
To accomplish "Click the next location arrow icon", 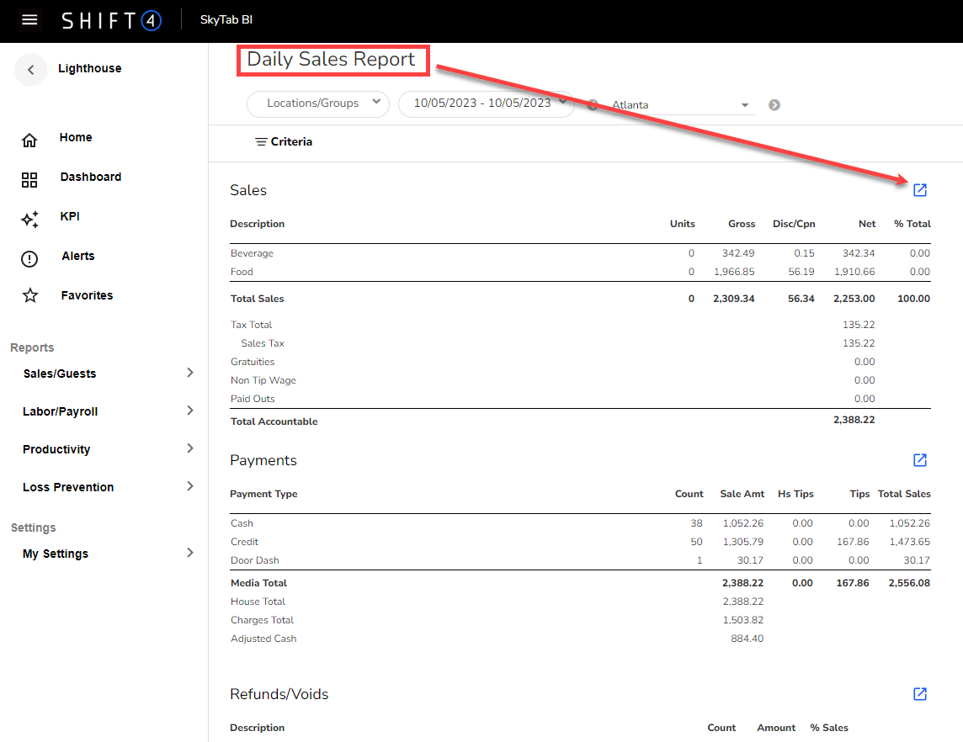I will click(774, 105).
